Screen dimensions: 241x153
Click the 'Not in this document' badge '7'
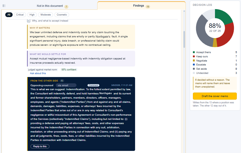pyautogui.click(x=66, y=7)
